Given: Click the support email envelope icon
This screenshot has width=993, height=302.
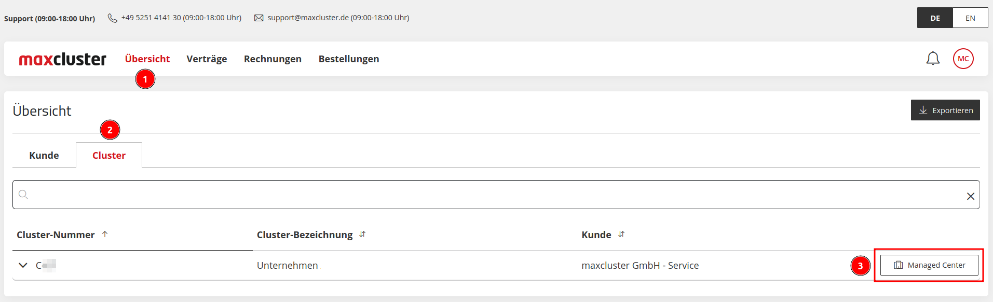Looking at the screenshot, I should pos(259,18).
